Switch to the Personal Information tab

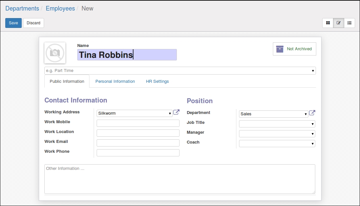(115, 81)
